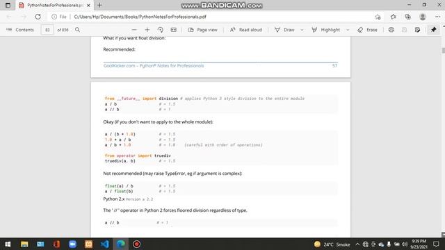Select the Erase tool
Screen dimensions: 445x250
click(368, 30)
